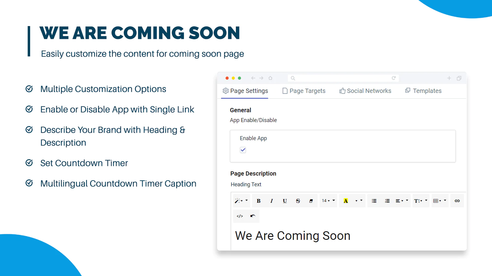Open a new tab with the plus icon

click(449, 78)
